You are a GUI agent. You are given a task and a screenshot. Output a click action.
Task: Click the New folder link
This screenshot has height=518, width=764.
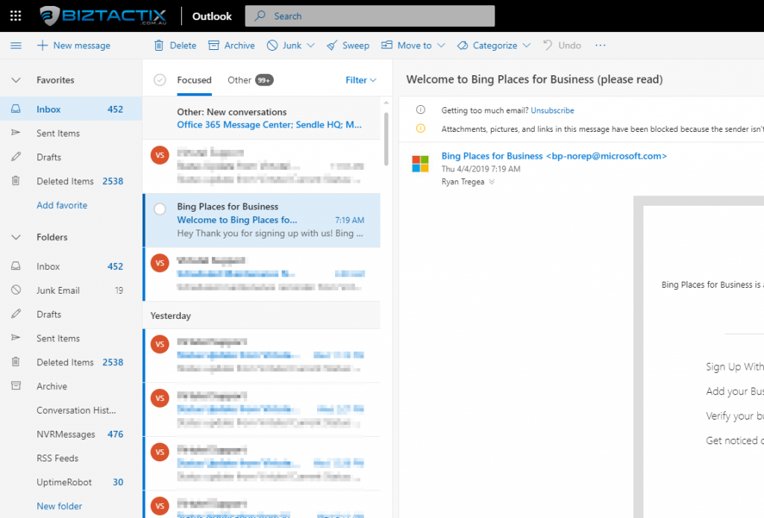[60, 506]
